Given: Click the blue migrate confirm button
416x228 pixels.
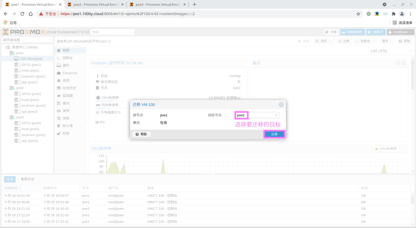Looking at the screenshot, I should coord(274,134).
